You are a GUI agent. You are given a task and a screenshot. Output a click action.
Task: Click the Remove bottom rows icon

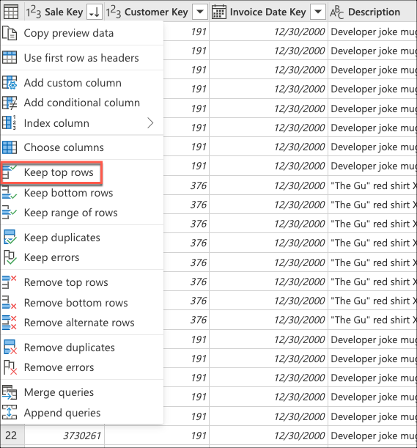10,302
